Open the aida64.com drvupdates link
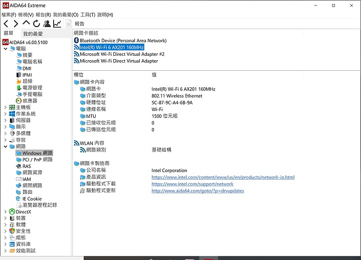 point(198,191)
